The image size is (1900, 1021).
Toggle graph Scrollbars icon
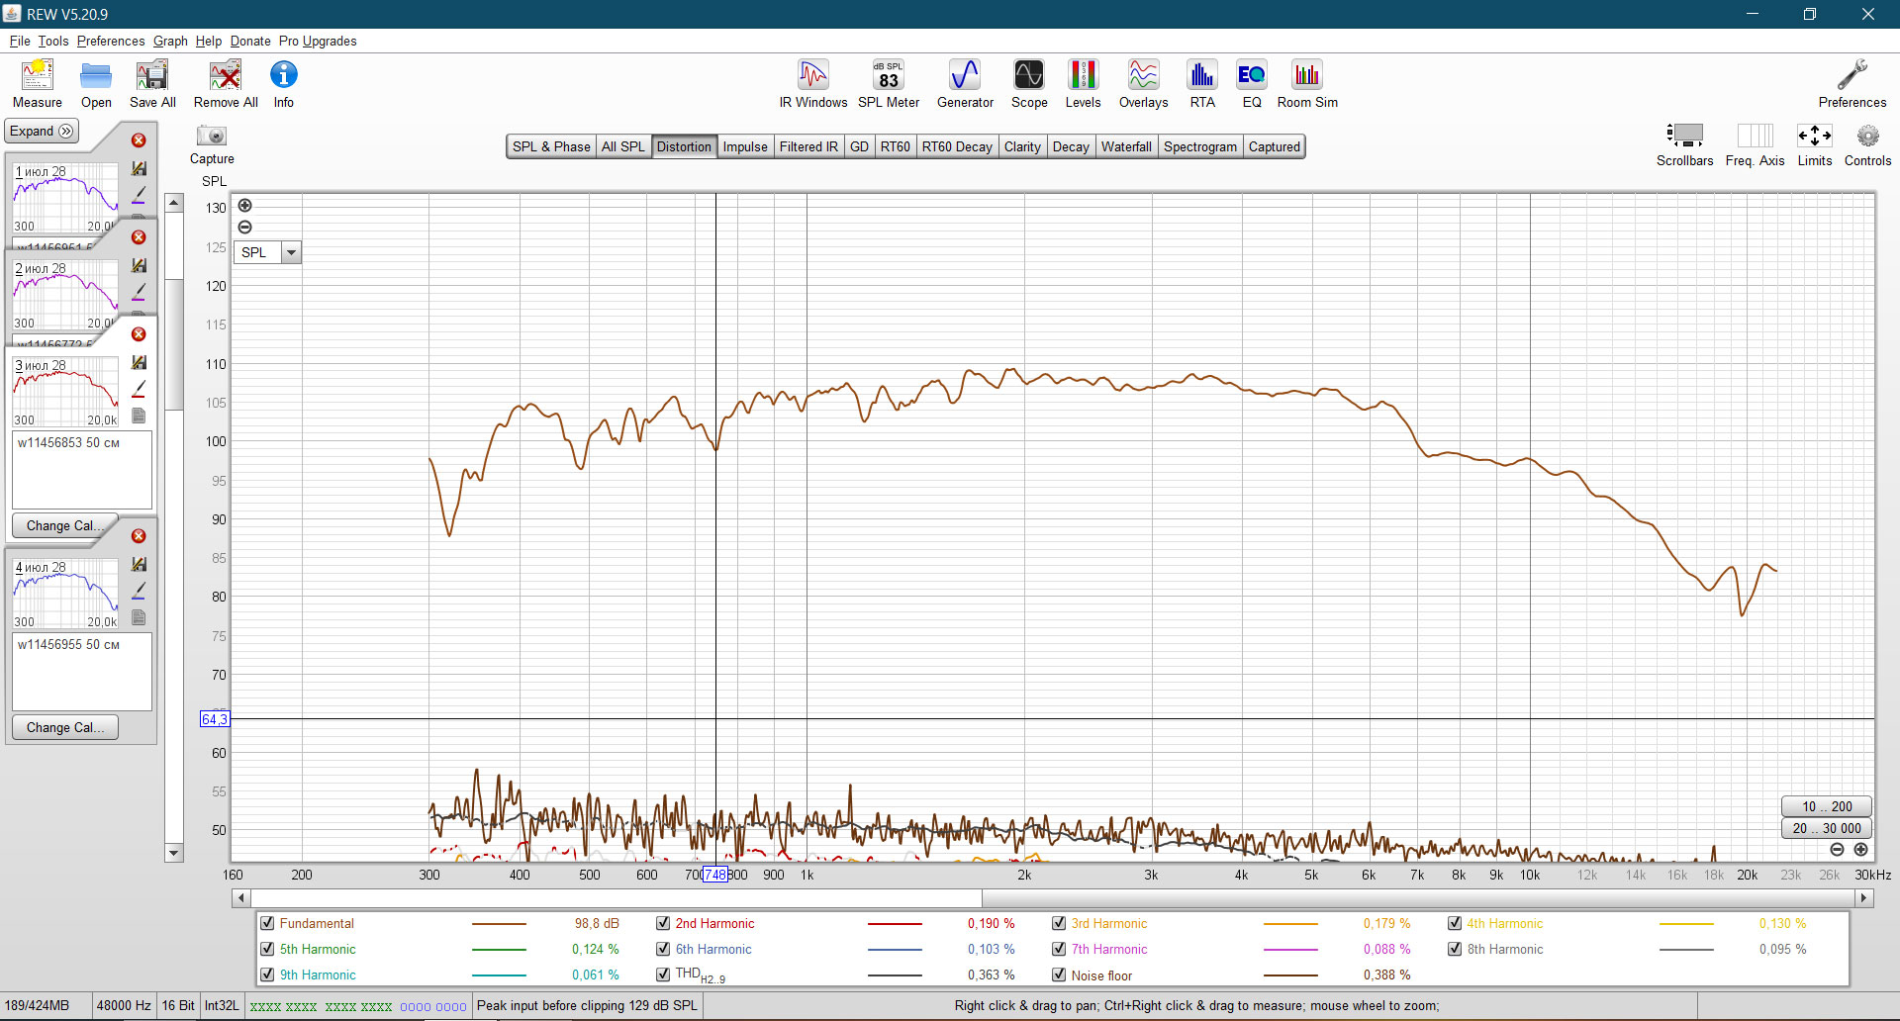pyautogui.click(x=1684, y=136)
